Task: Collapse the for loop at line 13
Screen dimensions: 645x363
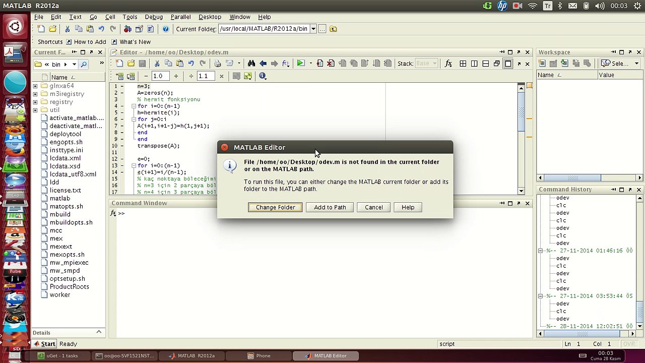Action: pos(134,166)
